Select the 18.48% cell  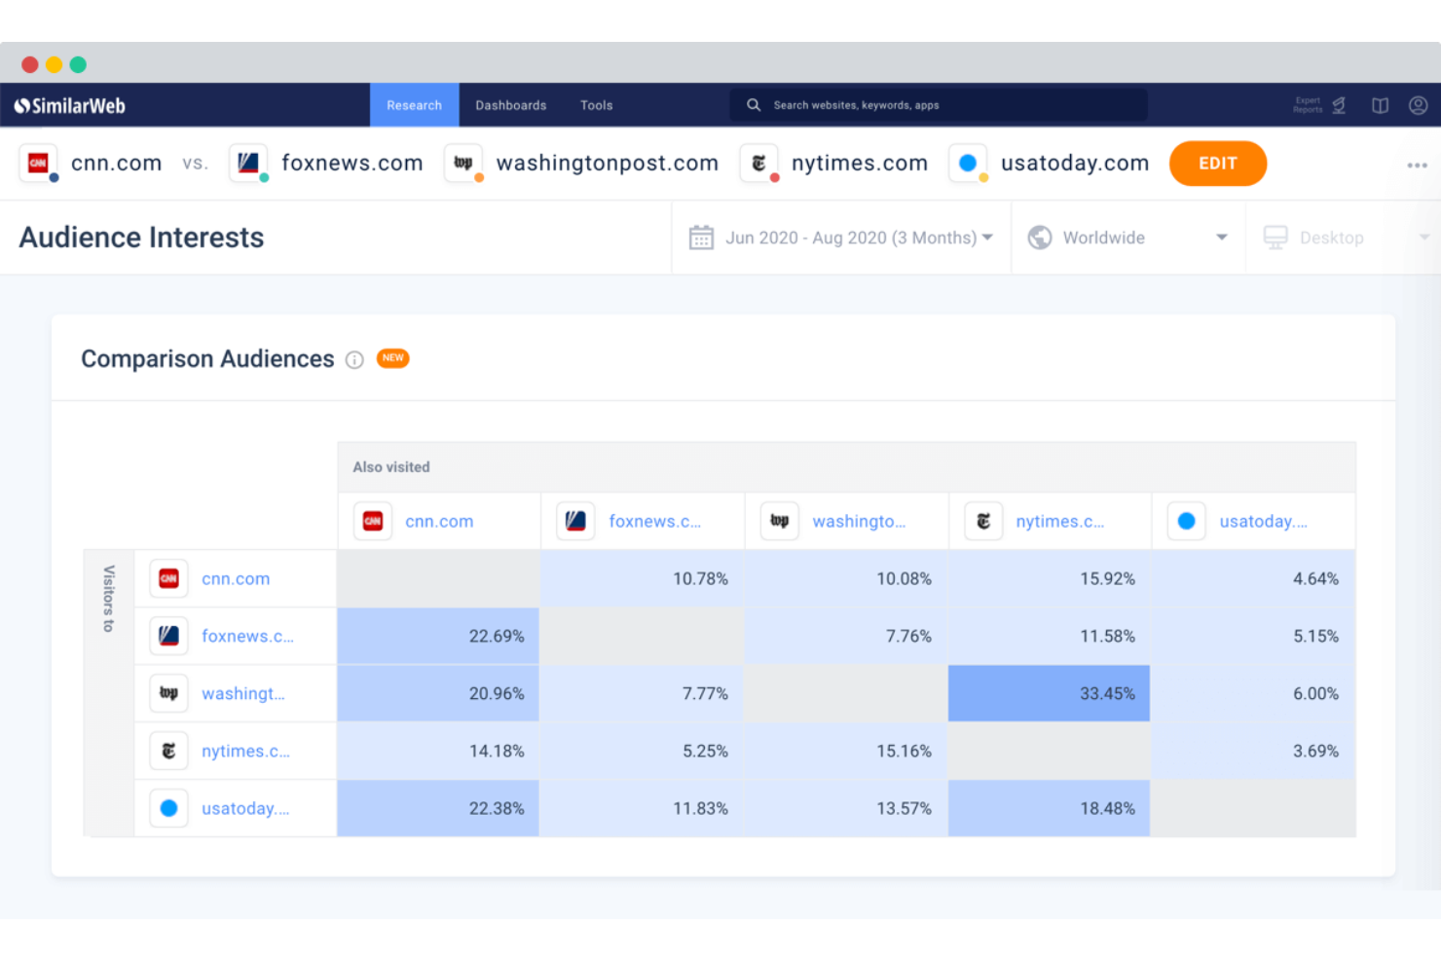point(1049,809)
